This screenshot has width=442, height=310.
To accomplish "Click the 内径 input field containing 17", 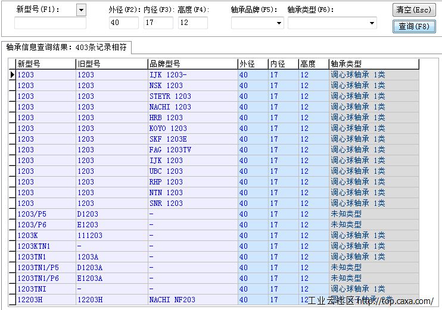I will point(158,23).
